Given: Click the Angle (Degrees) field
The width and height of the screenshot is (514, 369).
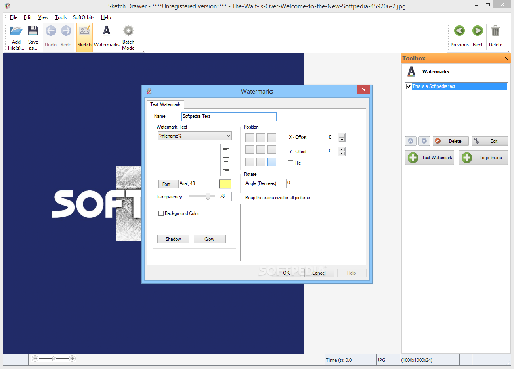Looking at the screenshot, I should pos(295,183).
